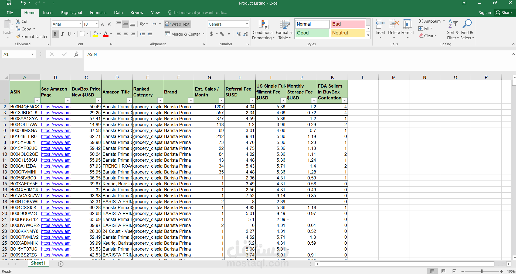Click the Format as Table icon

[x=284, y=25]
